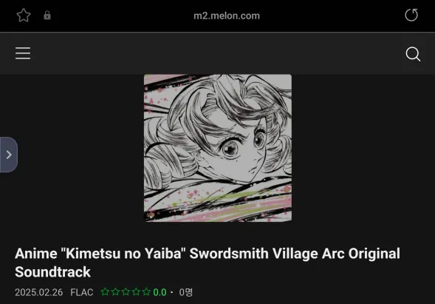The height and width of the screenshot is (304, 435).
Task: Tap the lock security icon
Action: point(47,15)
